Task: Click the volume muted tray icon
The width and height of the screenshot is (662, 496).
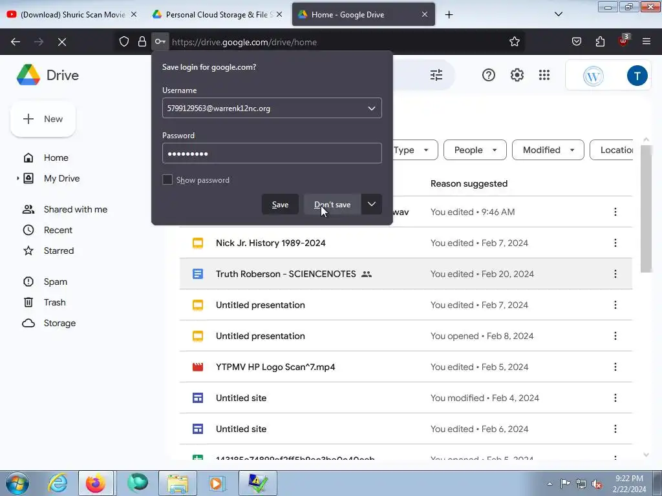Action: point(597,484)
